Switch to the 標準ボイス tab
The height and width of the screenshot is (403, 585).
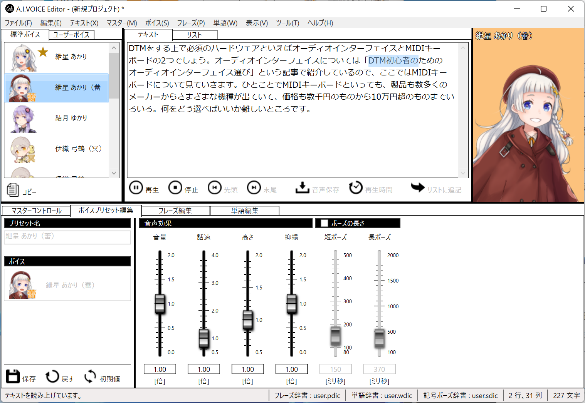click(25, 34)
